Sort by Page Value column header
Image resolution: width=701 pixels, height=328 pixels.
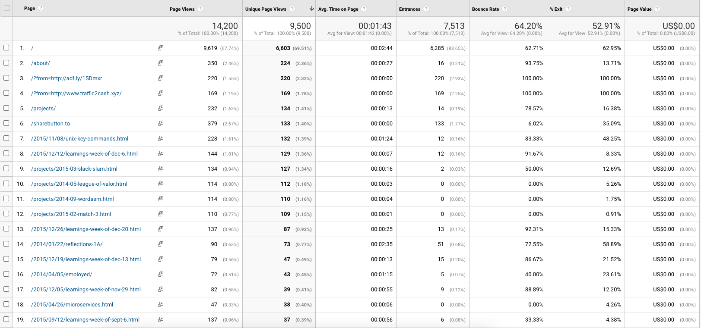point(640,9)
